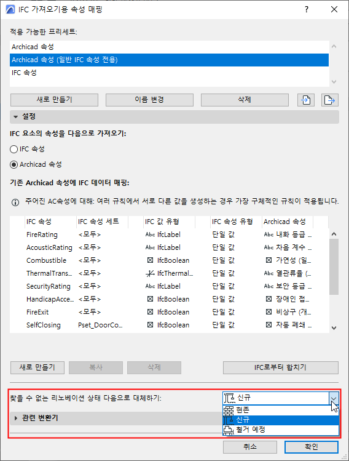Viewport: 349px width, 461px height.
Task: Click the IFC 속성 유형 column header
Action: (236, 222)
